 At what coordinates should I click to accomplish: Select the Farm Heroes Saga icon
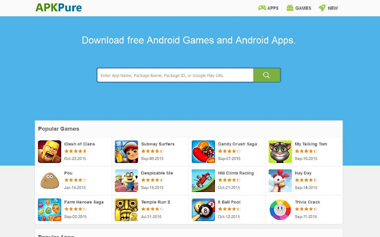[49, 210]
